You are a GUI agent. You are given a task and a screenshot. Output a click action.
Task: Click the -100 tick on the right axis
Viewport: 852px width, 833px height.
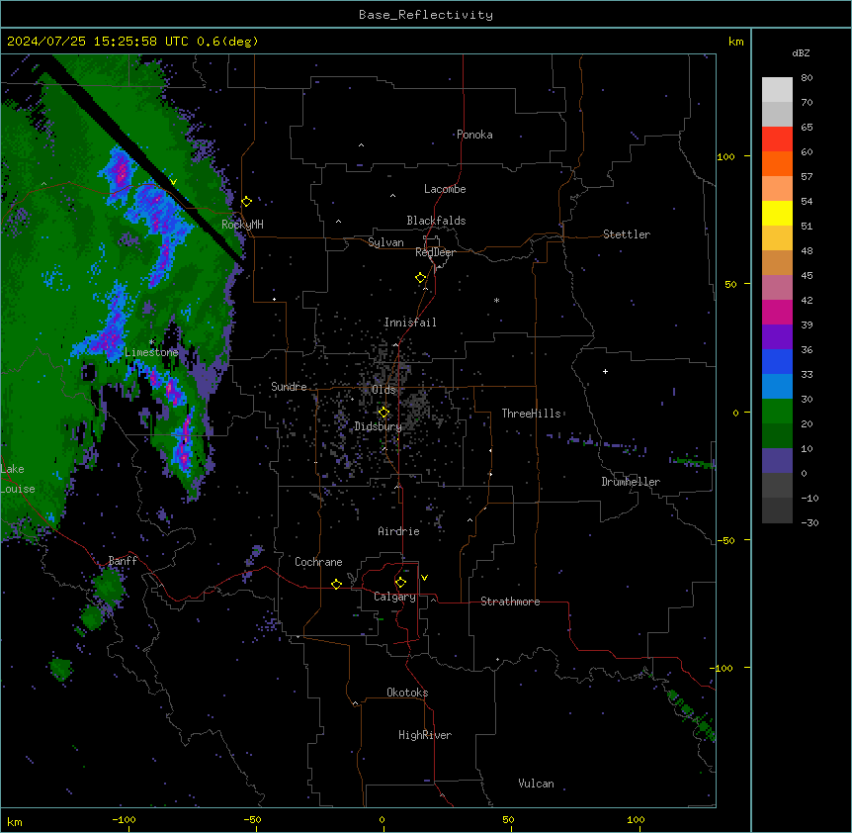click(x=723, y=668)
